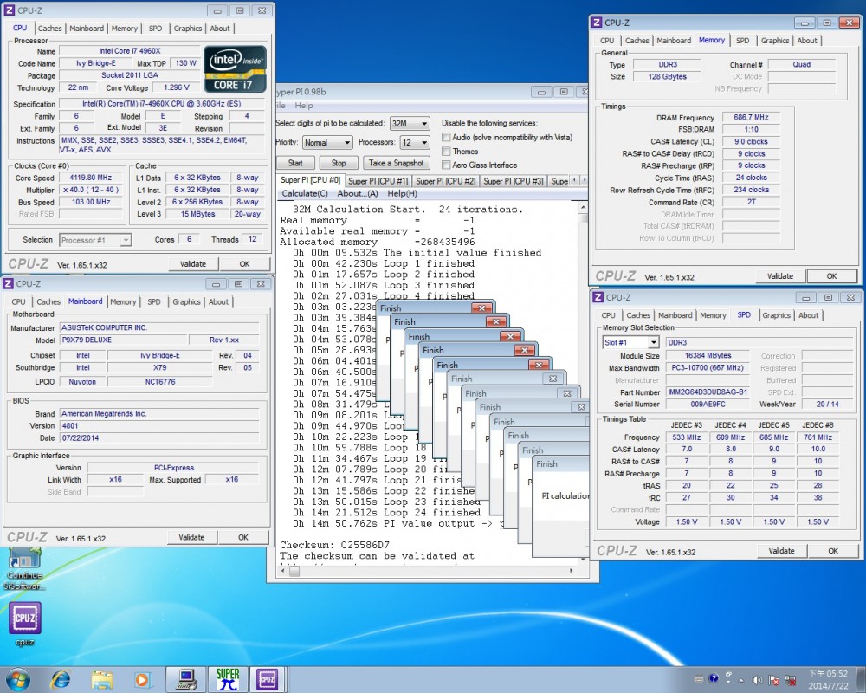This screenshot has width=866, height=693.
Task: Open the Priority dropdown set to Normal
Action: point(327,142)
